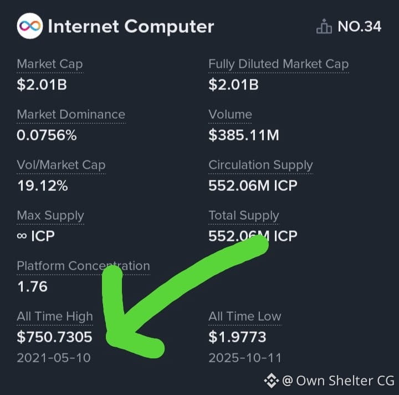Click the Platform Concentration label
This screenshot has height=395, width=399.
point(83,266)
